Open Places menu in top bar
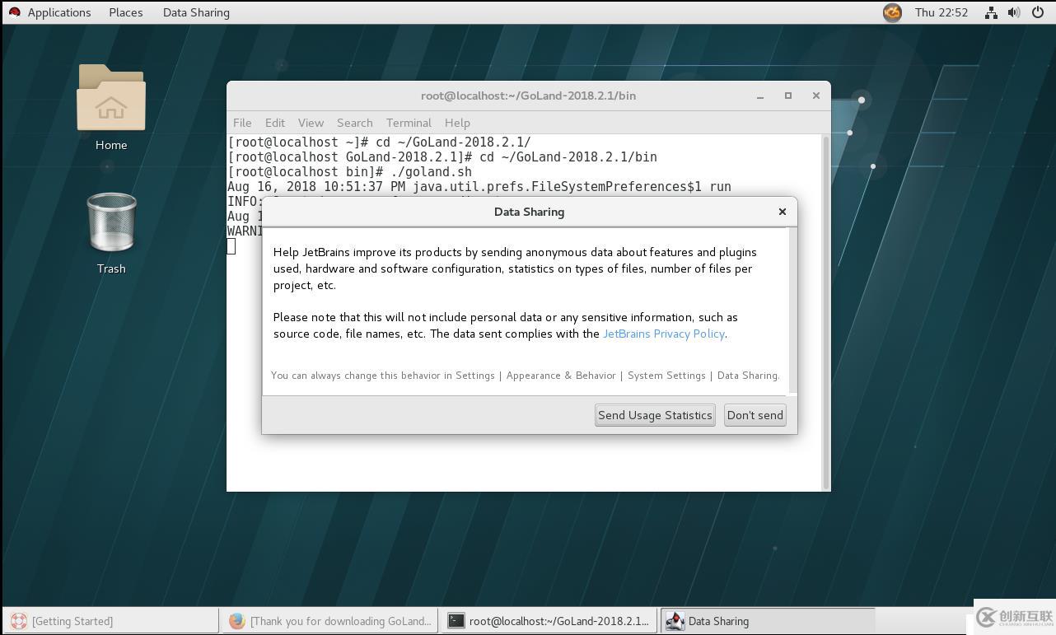The image size is (1056, 635). (126, 12)
